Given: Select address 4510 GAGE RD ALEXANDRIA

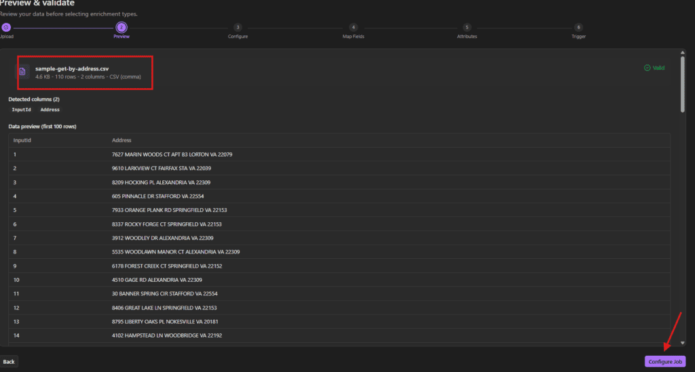Looking at the screenshot, I should (157, 280).
